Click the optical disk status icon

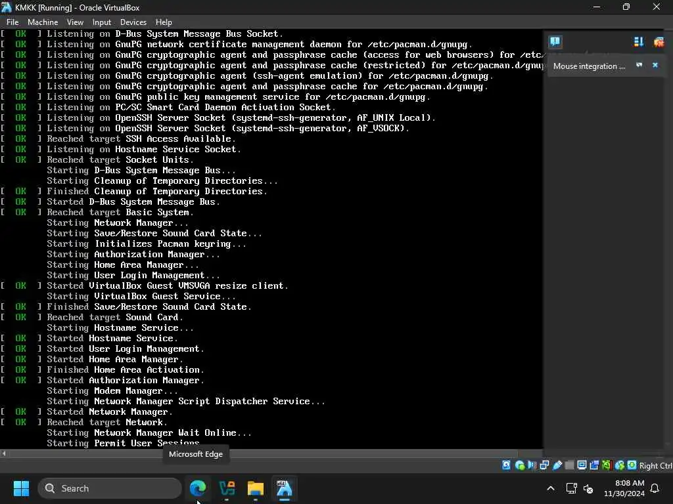(x=520, y=465)
